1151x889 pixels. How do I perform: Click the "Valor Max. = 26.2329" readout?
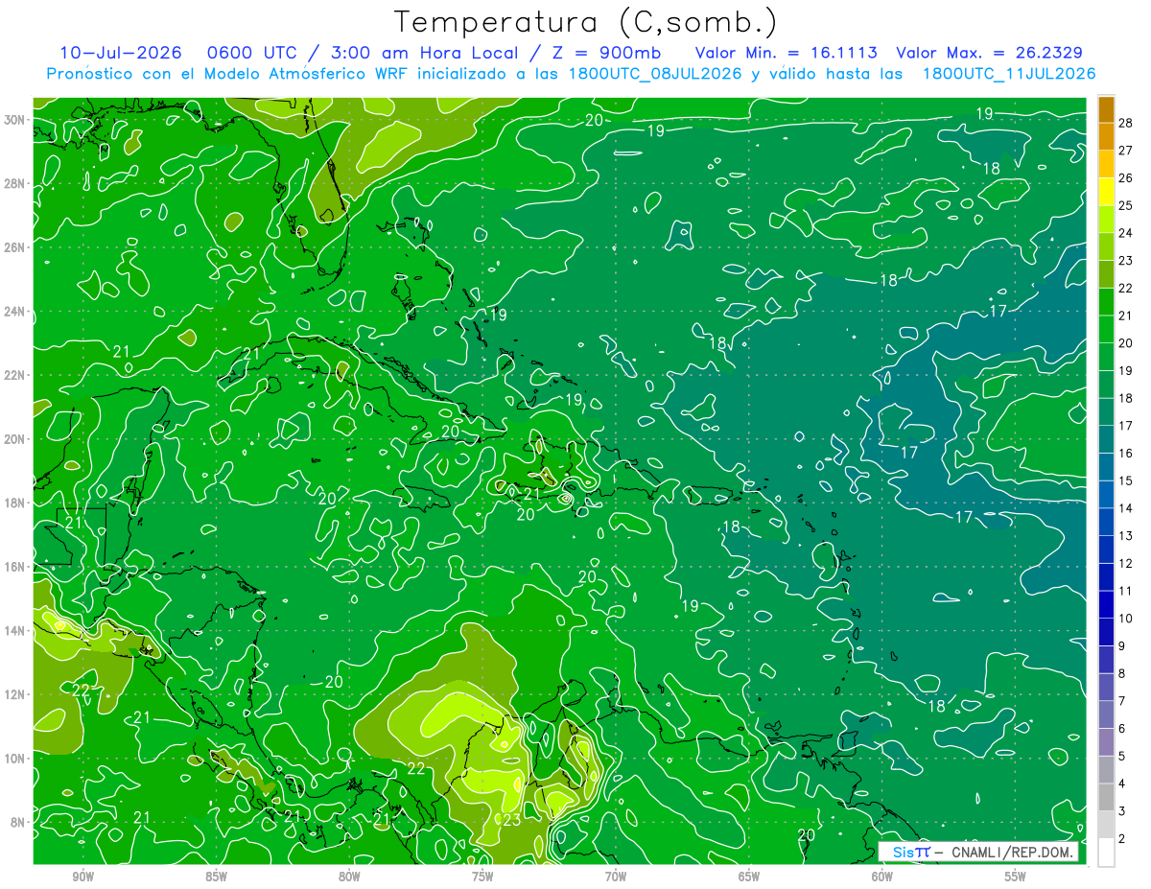(x=991, y=53)
